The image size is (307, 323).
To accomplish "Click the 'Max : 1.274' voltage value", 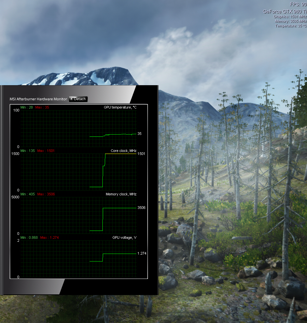I will tap(49, 238).
